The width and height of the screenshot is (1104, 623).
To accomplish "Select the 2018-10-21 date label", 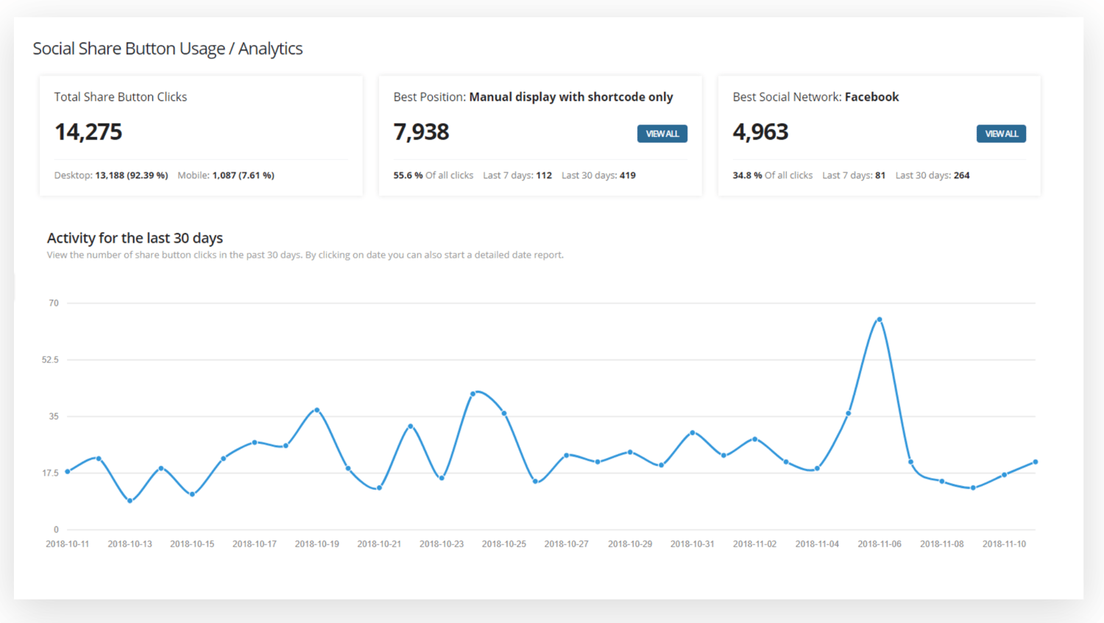I will coord(379,544).
